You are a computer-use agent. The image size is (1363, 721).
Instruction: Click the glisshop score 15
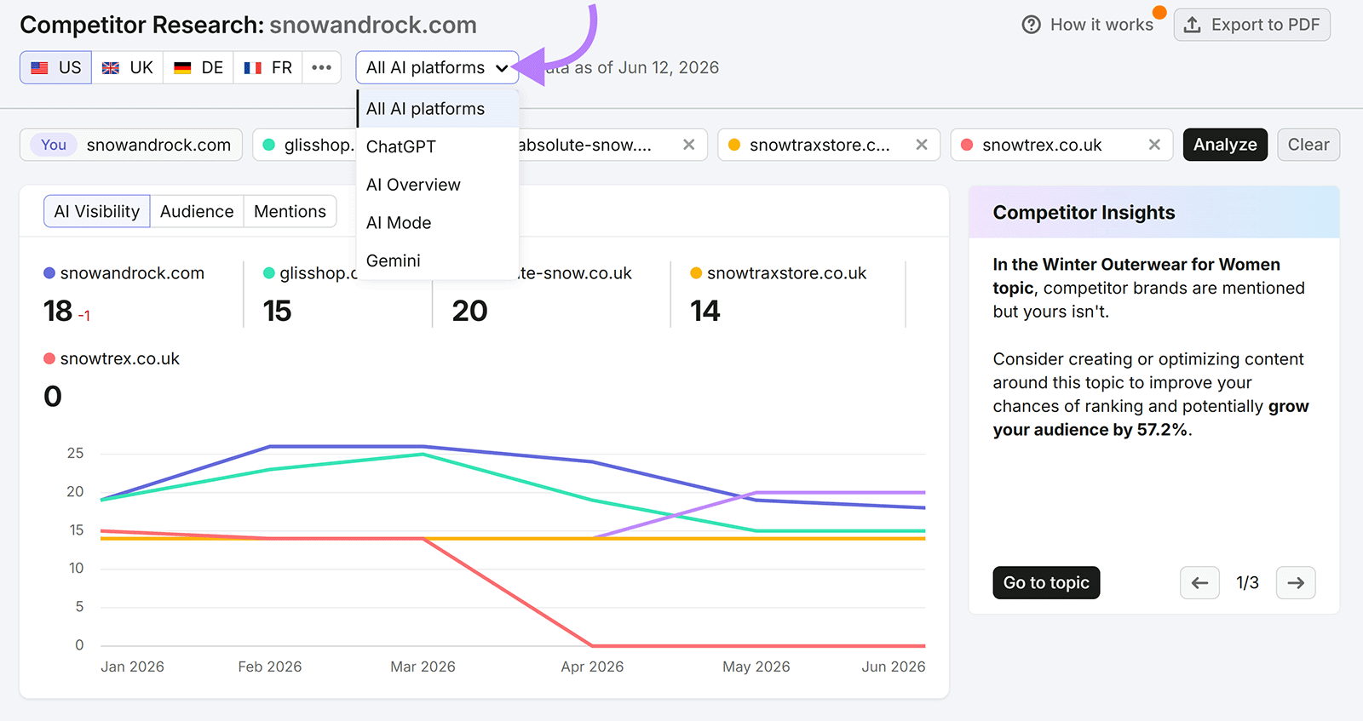click(x=278, y=312)
